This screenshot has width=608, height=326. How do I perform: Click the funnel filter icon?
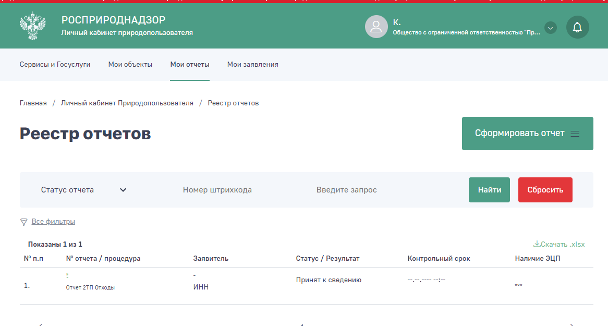point(23,222)
